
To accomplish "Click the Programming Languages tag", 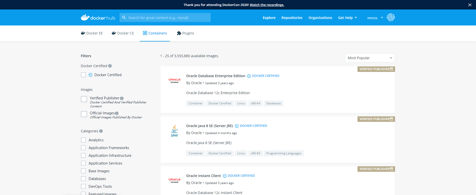I will click(284, 153).
